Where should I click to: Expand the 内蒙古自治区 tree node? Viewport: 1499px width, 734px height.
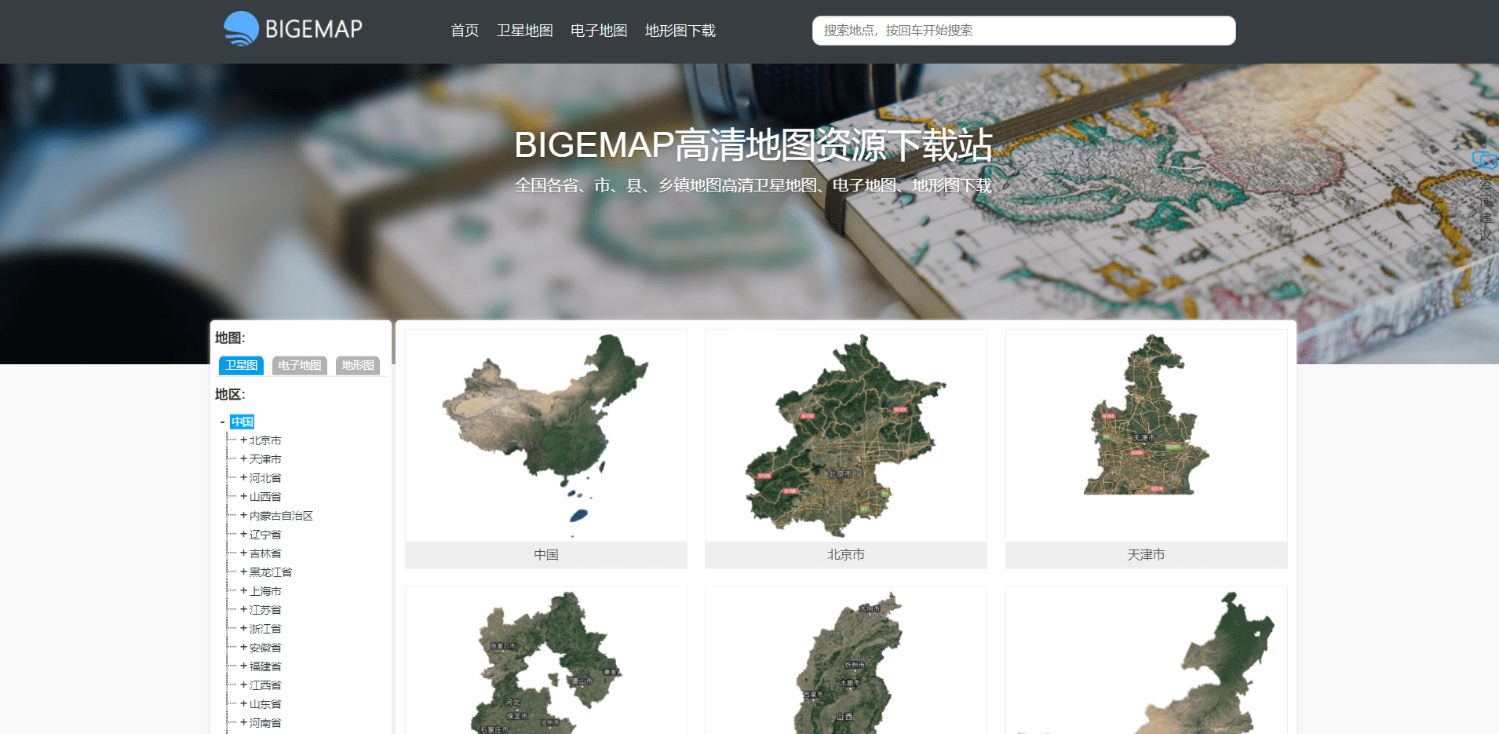point(243,516)
